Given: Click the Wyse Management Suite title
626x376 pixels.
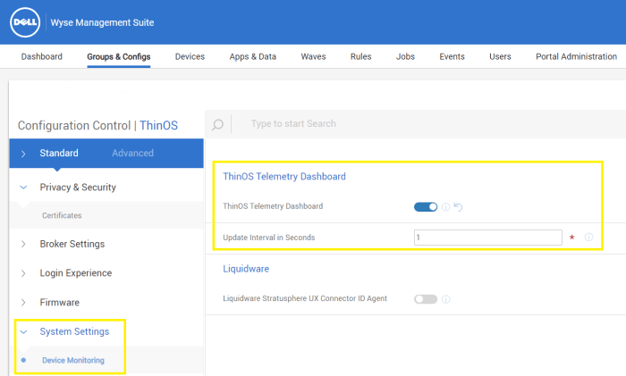Looking at the screenshot, I should 102,22.
